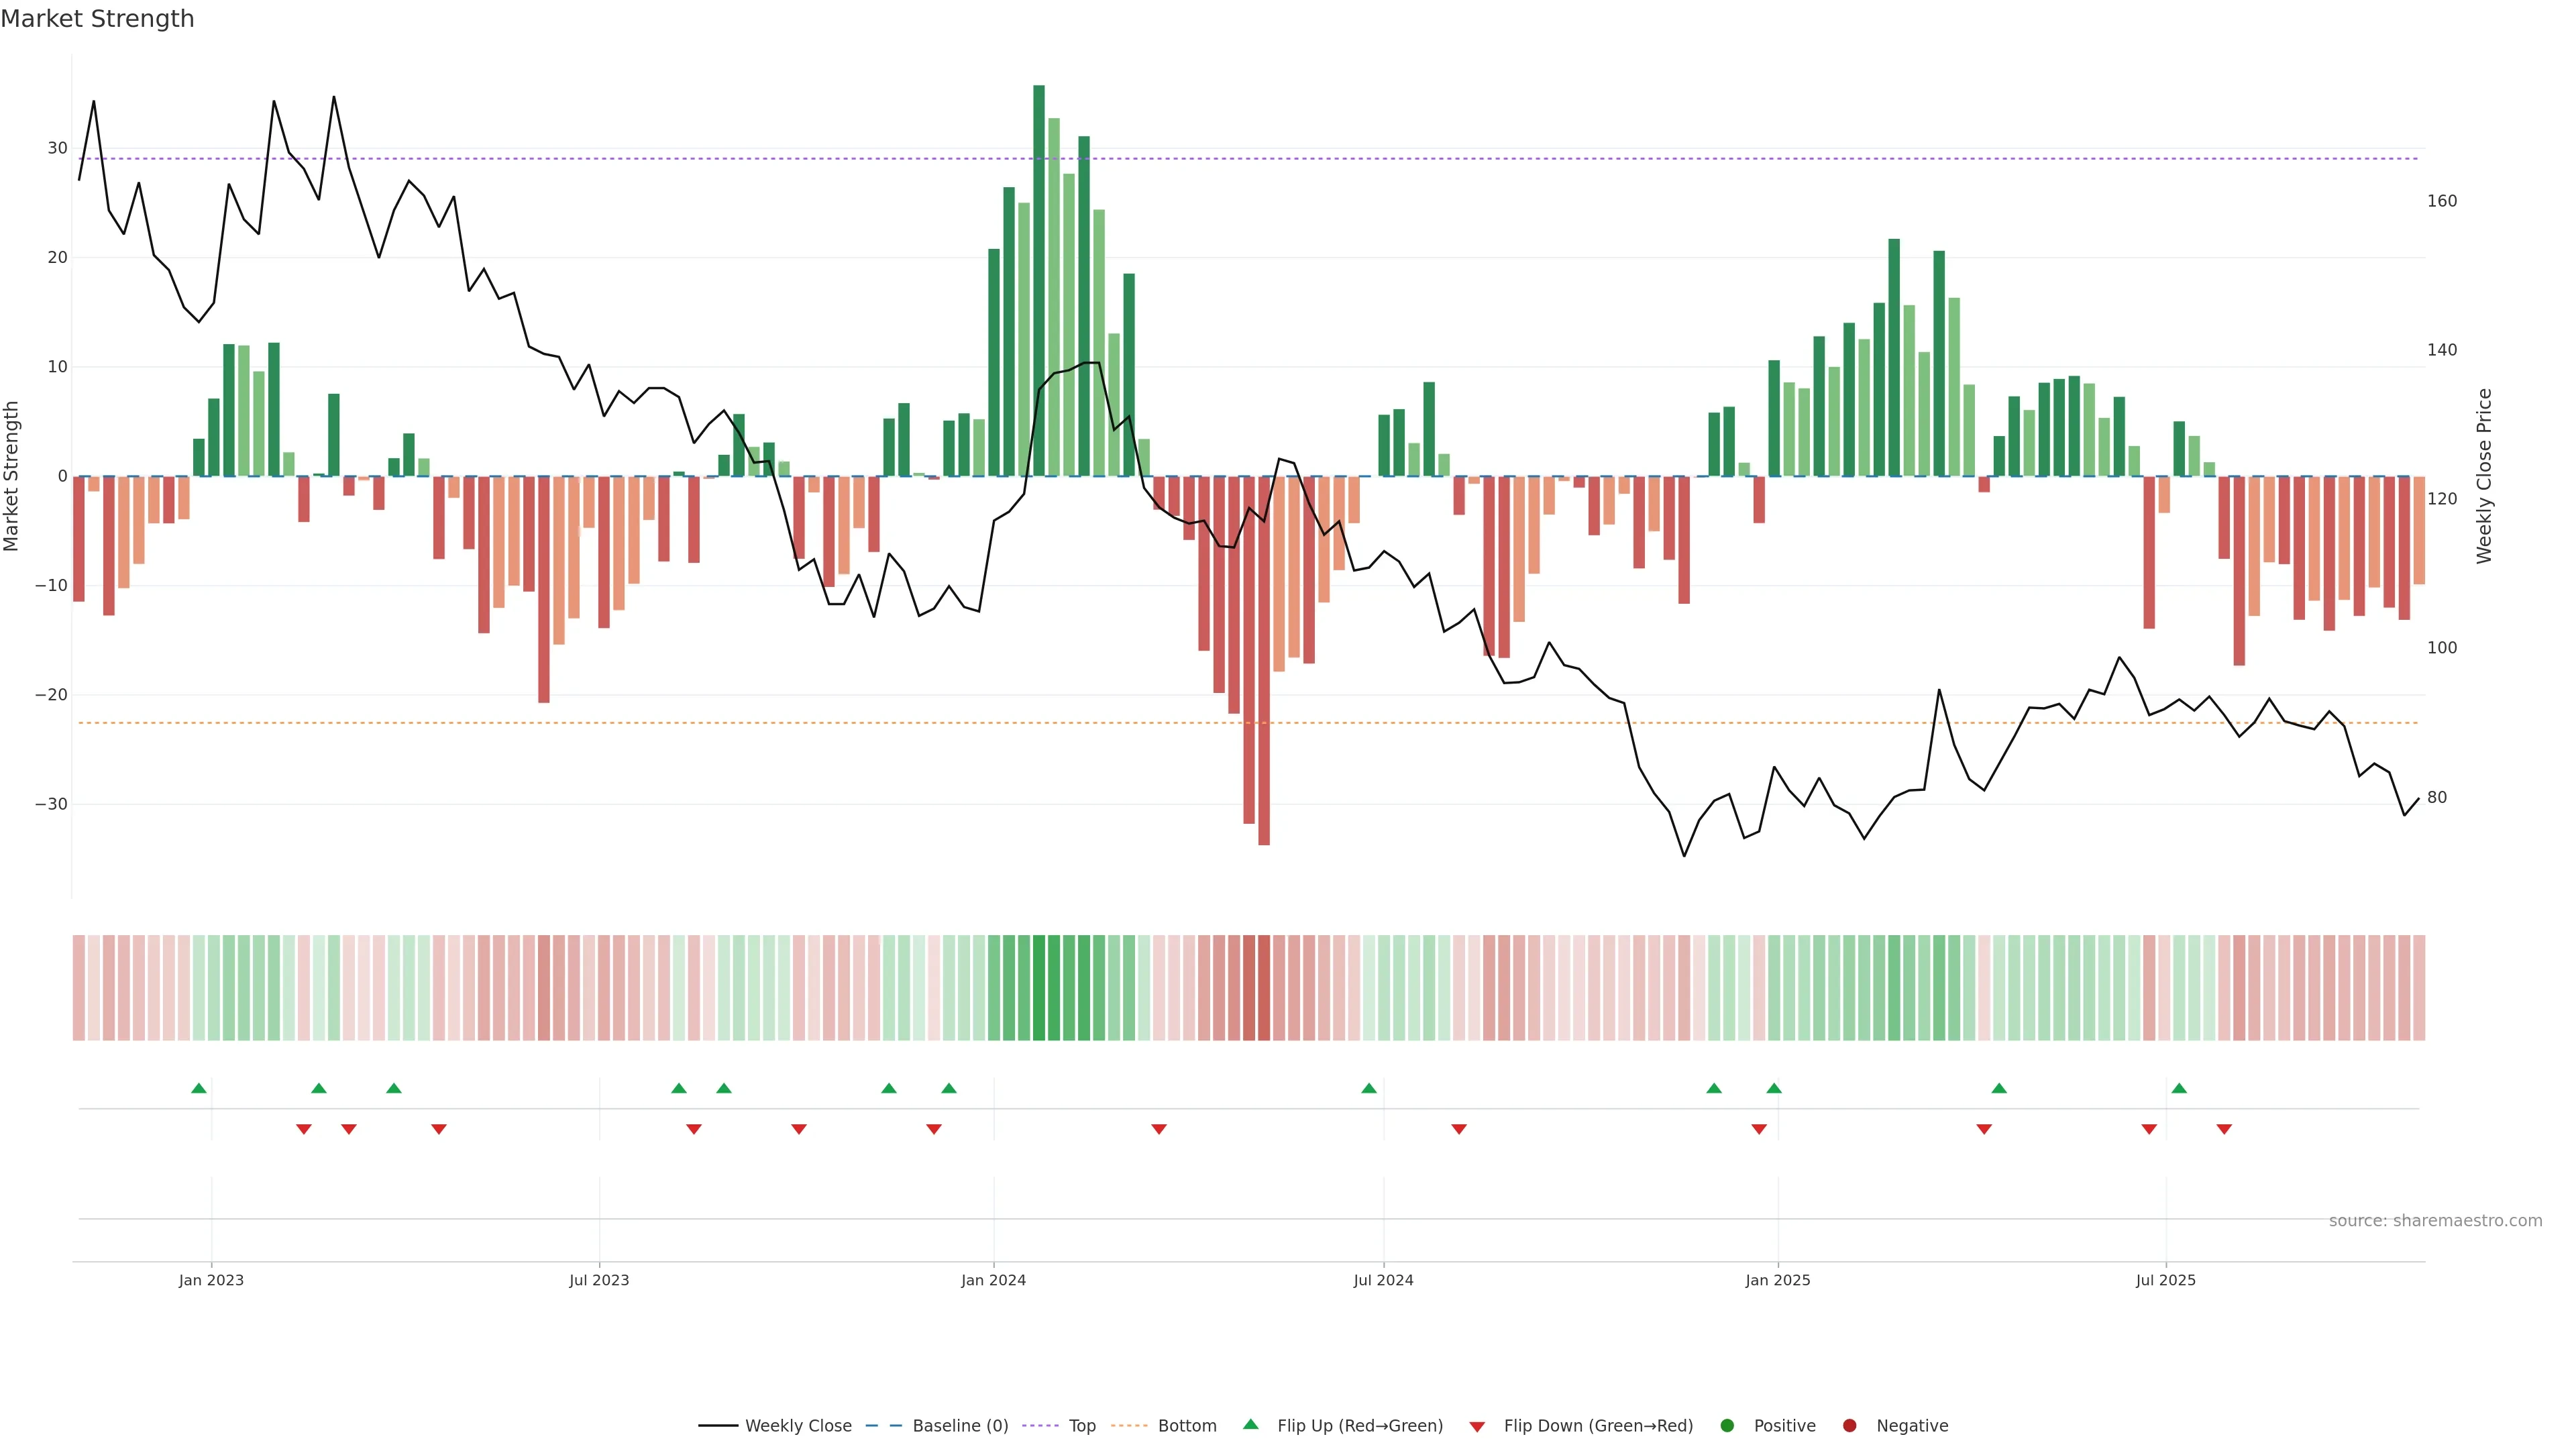Screen dimensions: 2576x1449
Task: Click the Negative red circle legend icon
Action: click(1849, 1426)
